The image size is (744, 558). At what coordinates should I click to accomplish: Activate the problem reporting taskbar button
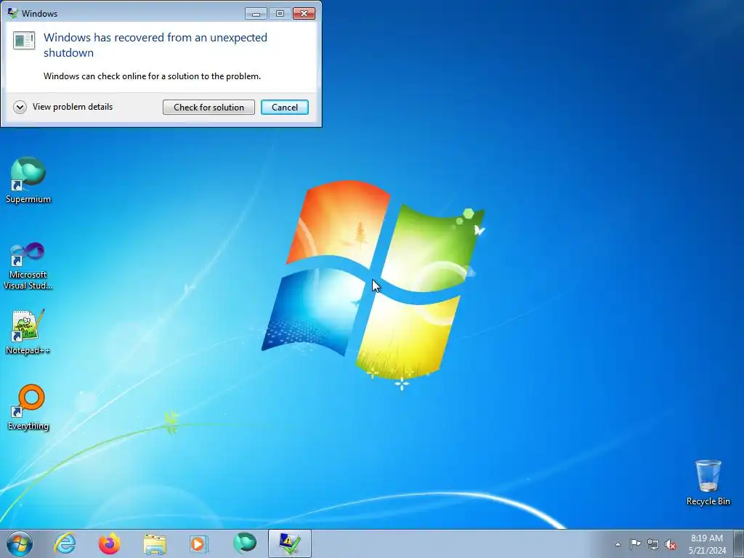point(289,543)
